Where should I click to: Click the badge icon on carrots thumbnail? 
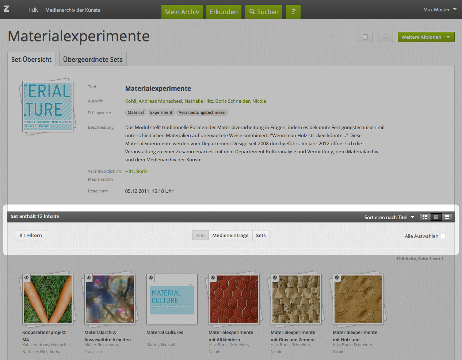point(27,278)
